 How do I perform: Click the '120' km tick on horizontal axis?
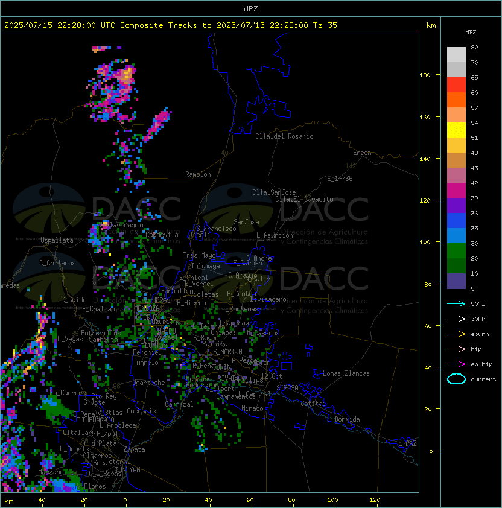[x=375, y=500]
